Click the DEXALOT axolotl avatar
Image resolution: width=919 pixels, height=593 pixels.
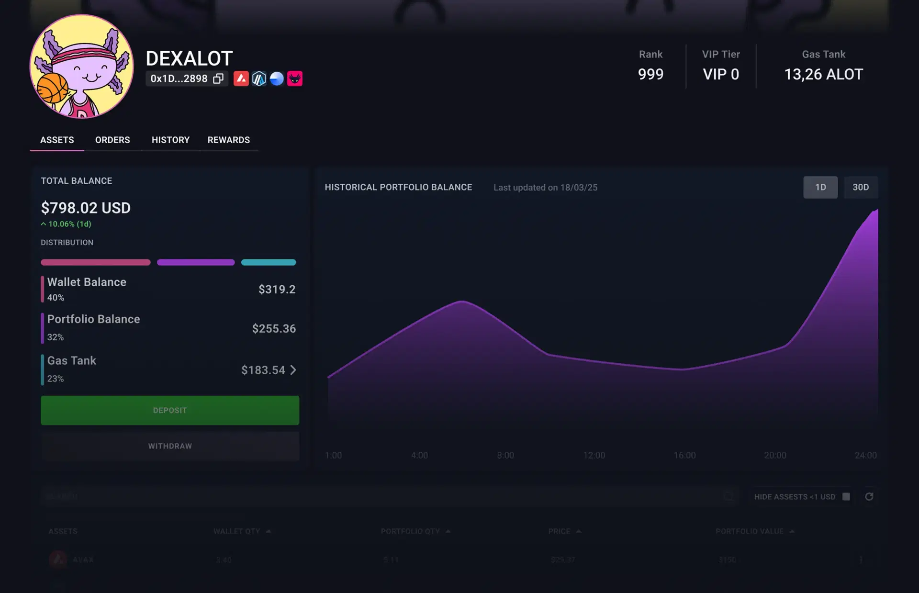tap(81, 67)
